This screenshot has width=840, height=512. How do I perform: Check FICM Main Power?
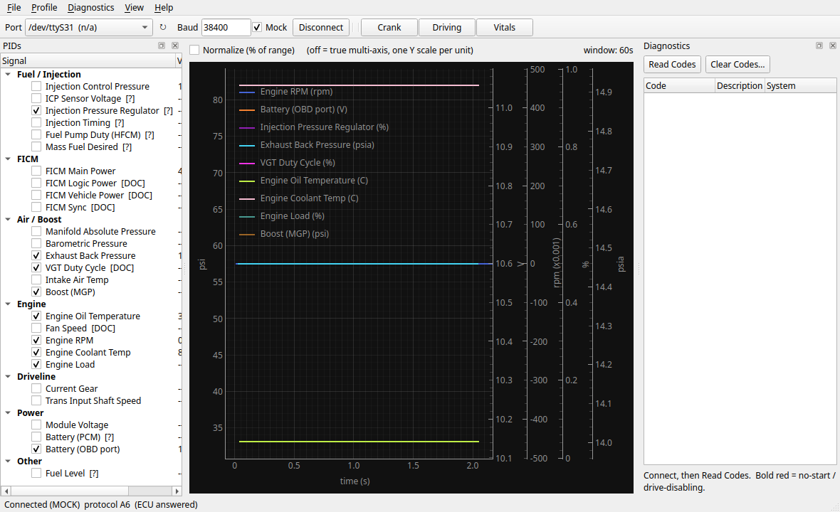[36, 171]
